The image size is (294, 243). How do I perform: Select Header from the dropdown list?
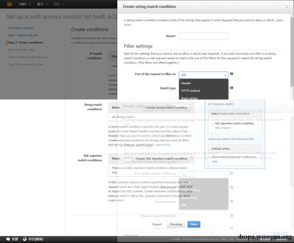pyautogui.click(x=204, y=83)
